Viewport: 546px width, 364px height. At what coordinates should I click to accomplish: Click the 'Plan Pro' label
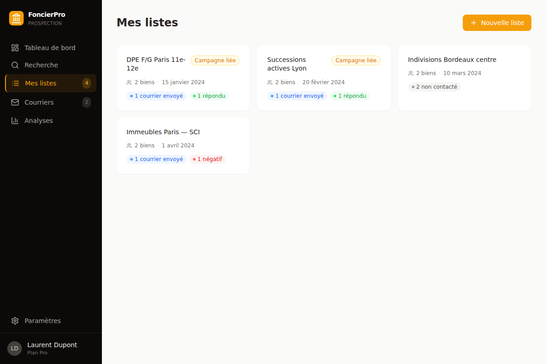pyautogui.click(x=37, y=353)
